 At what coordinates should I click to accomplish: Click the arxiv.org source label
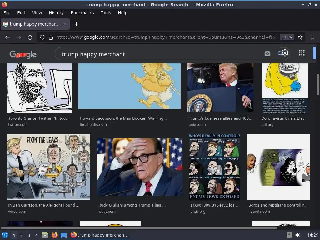[198, 212]
